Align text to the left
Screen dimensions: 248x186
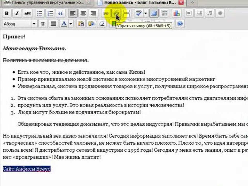pyautogui.click(x=73, y=13)
